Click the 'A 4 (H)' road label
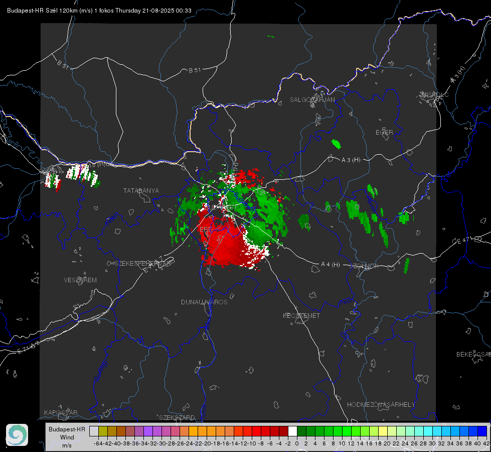This screenshot has height=452, width=491. [x=331, y=265]
